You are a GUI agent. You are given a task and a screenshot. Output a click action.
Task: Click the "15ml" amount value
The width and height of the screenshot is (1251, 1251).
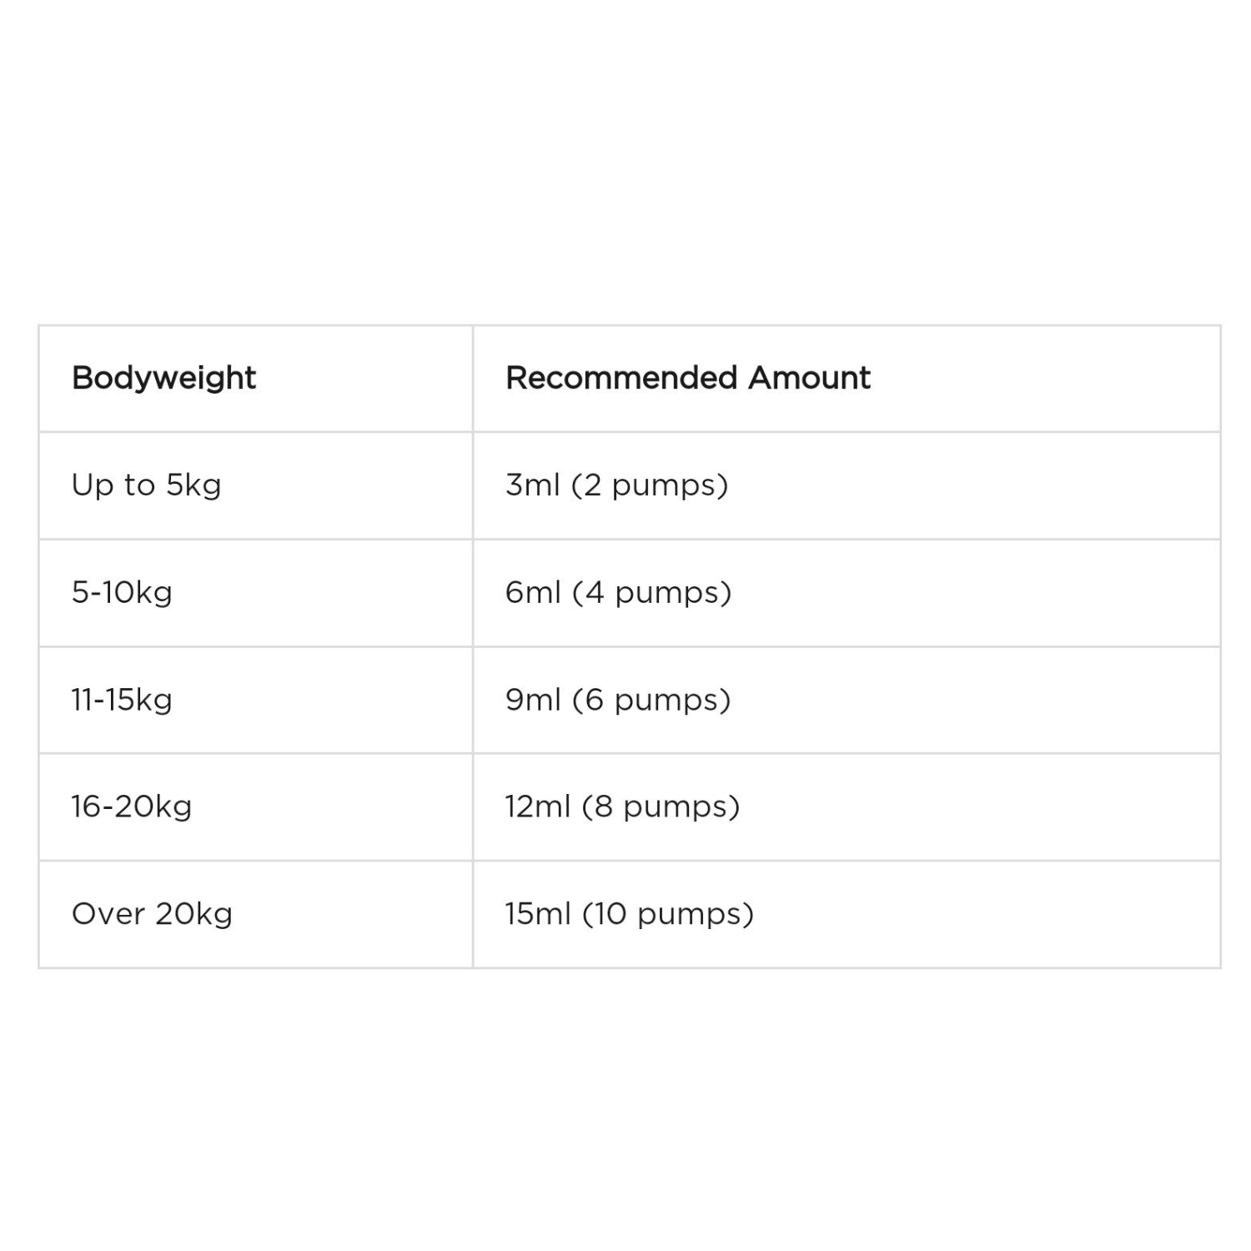tap(537, 913)
